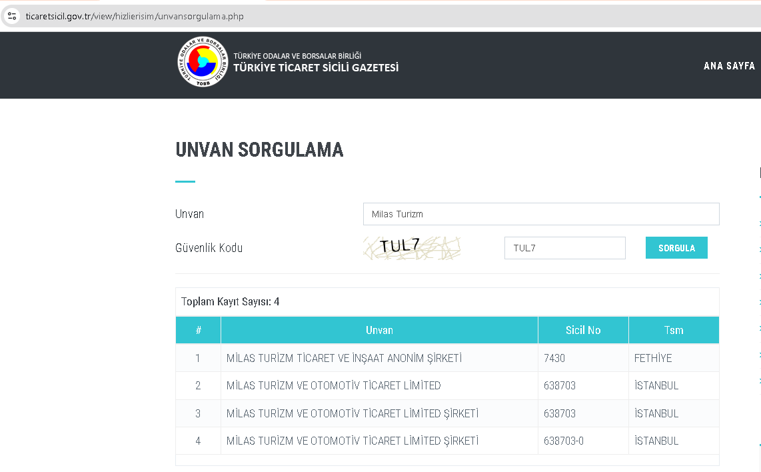Click the TOBB logo emblem
Image resolution: width=761 pixels, height=472 pixels.
(x=203, y=62)
